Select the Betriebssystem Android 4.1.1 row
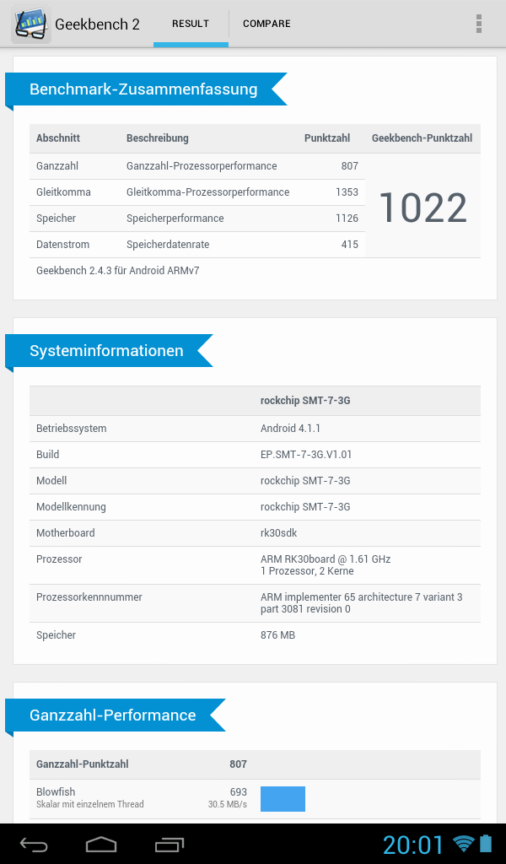506x864 pixels. pos(255,429)
